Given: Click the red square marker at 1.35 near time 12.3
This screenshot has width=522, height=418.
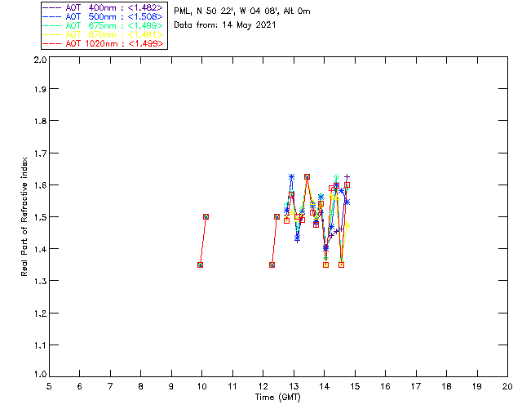Looking at the screenshot, I should (272, 265).
